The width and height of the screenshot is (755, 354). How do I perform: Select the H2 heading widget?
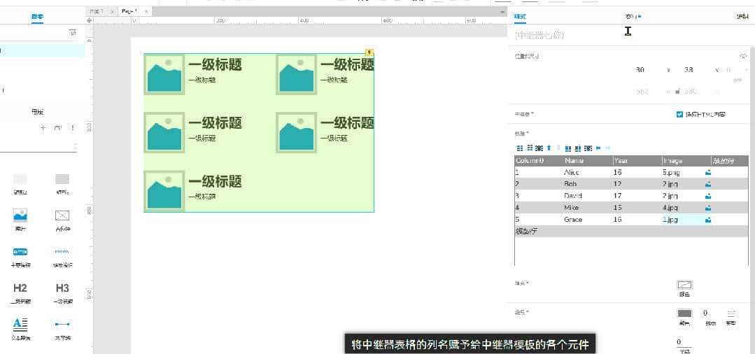coord(20,288)
